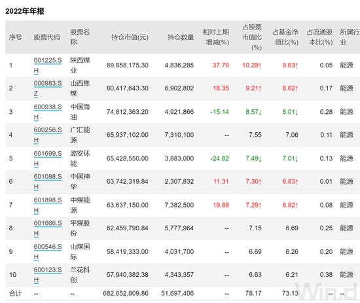The width and height of the screenshot is (360, 303).
Task: Select change value 11.31
Action: [x=221, y=182]
